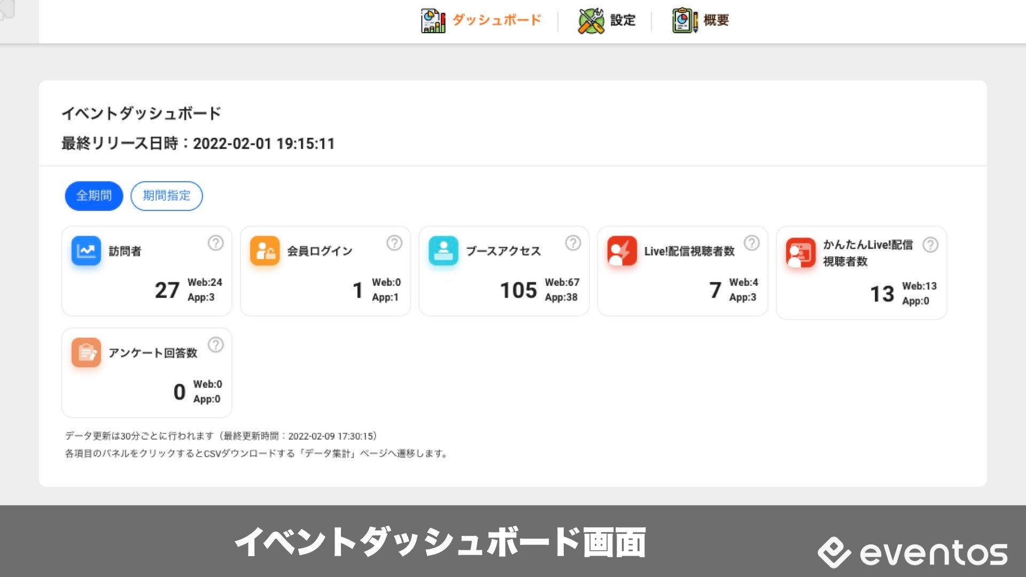Open help tooltip on 訪問者 panel
The image size is (1026, 577).
(x=215, y=243)
